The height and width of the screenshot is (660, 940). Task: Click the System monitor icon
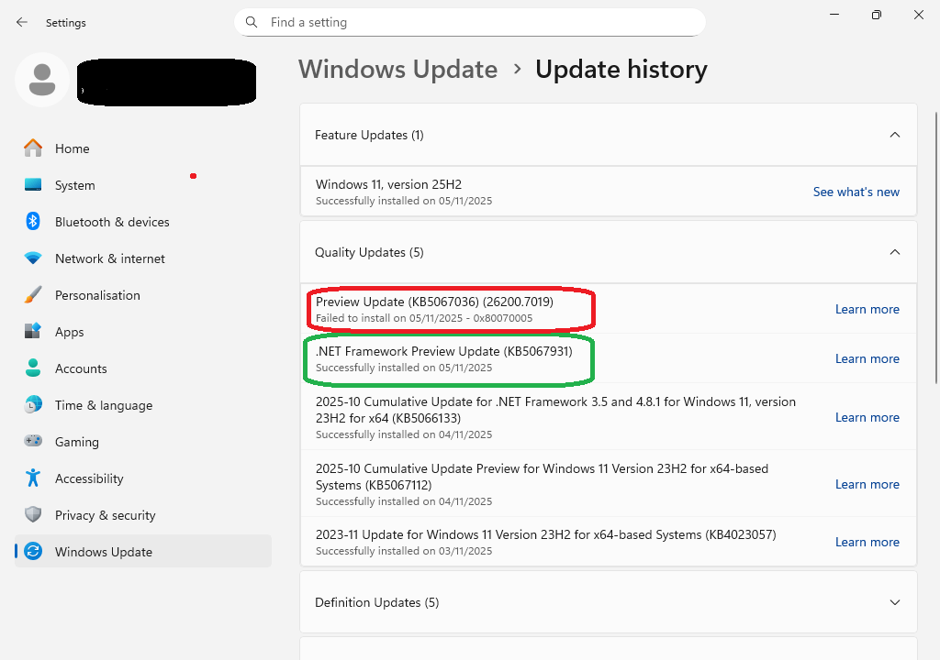point(33,184)
